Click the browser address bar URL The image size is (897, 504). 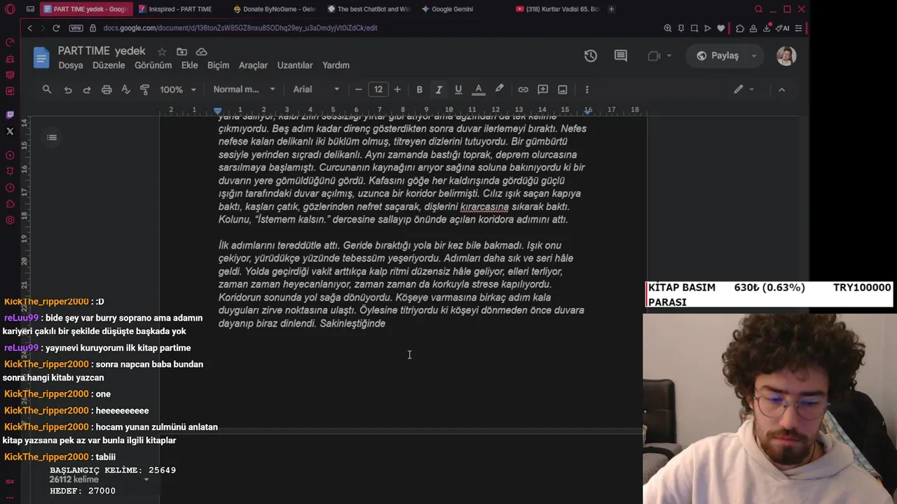[x=240, y=28]
